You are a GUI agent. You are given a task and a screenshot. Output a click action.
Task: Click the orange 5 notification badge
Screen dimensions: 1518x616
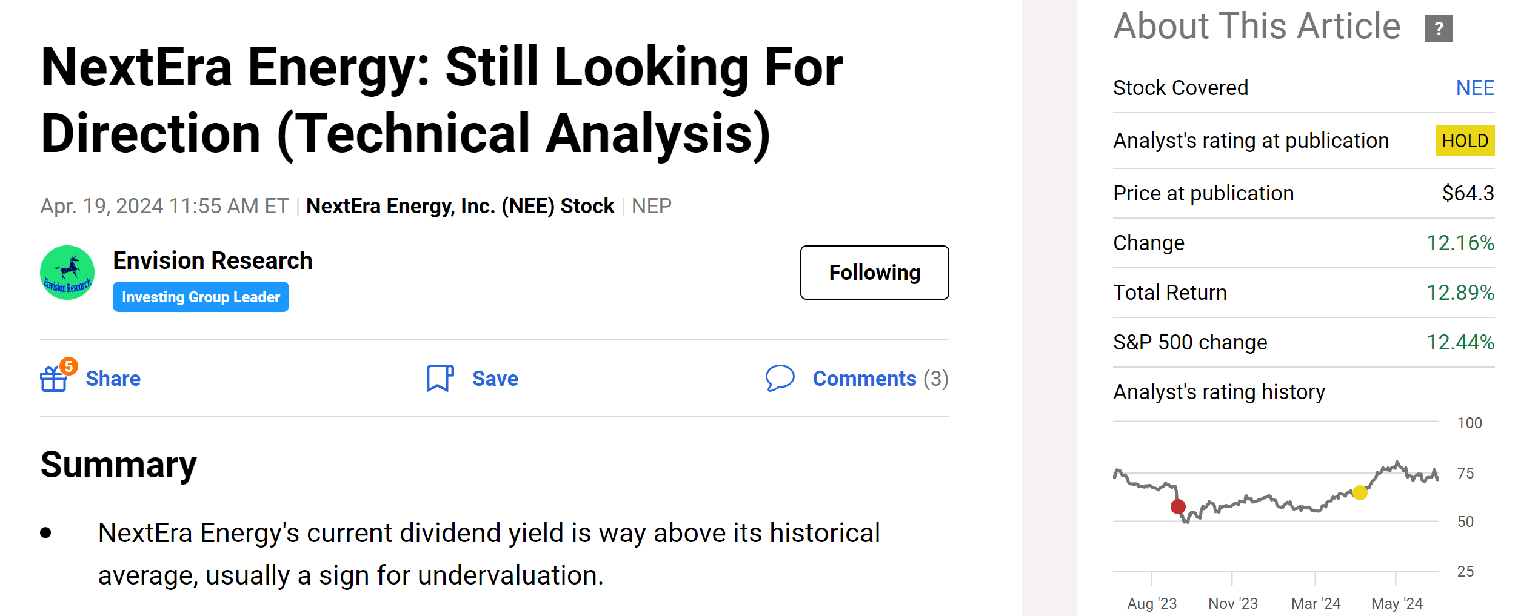click(x=69, y=366)
